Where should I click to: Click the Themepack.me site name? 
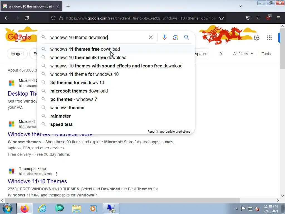(32, 169)
